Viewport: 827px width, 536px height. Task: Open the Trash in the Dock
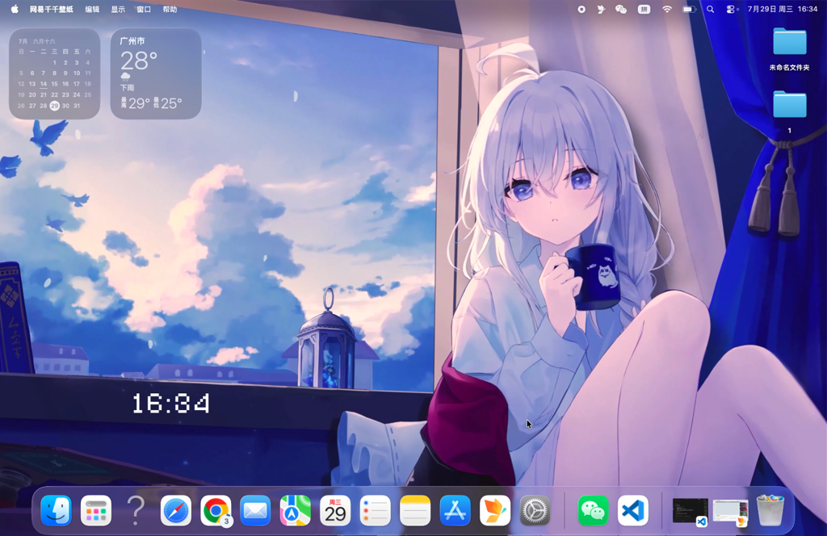click(770, 510)
